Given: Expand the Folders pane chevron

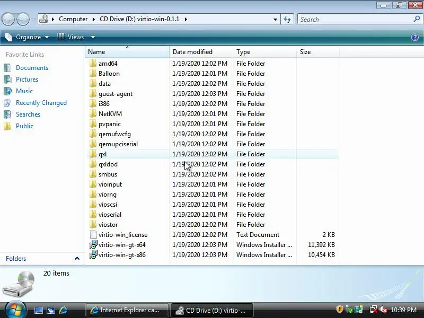Looking at the screenshot, I should pyautogui.click(x=77, y=258).
